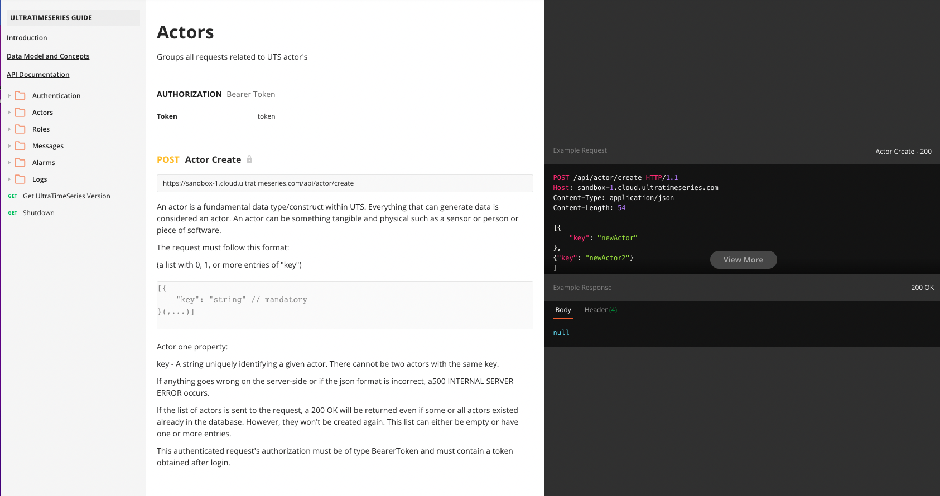Switch to the Header (4) response tab
Image resolution: width=940 pixels, height=496 pixels.
click(x=601, y=310)
